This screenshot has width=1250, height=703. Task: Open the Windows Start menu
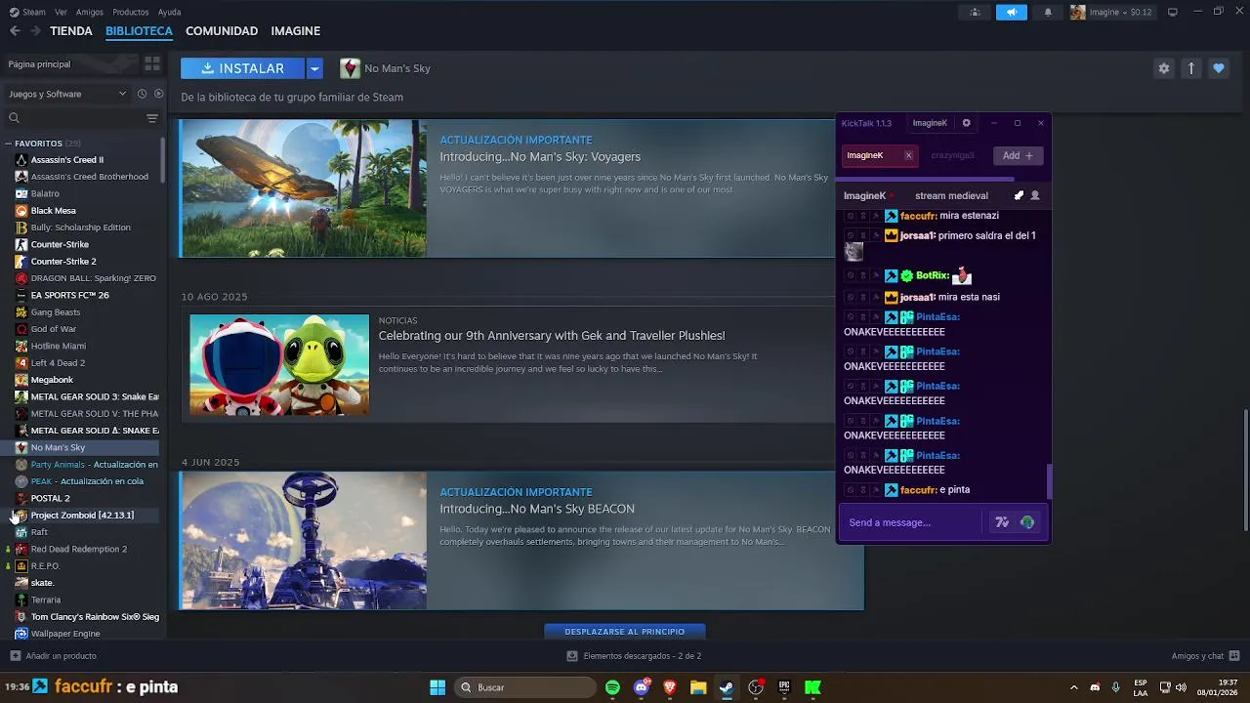(x=437, y=687)
